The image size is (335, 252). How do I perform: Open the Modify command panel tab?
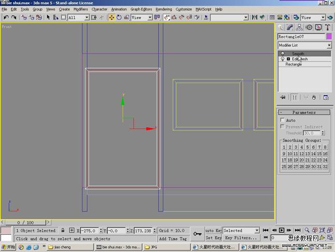(x=290, y=27)
